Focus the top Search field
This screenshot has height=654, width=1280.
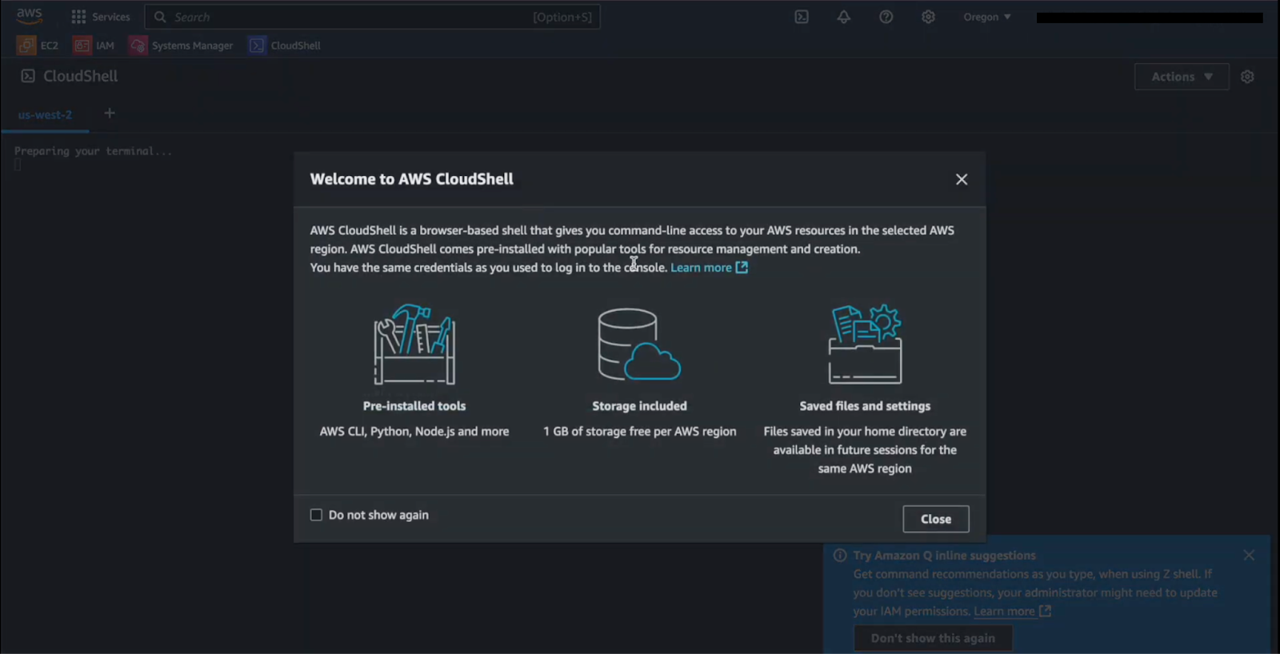pos(372,17)
